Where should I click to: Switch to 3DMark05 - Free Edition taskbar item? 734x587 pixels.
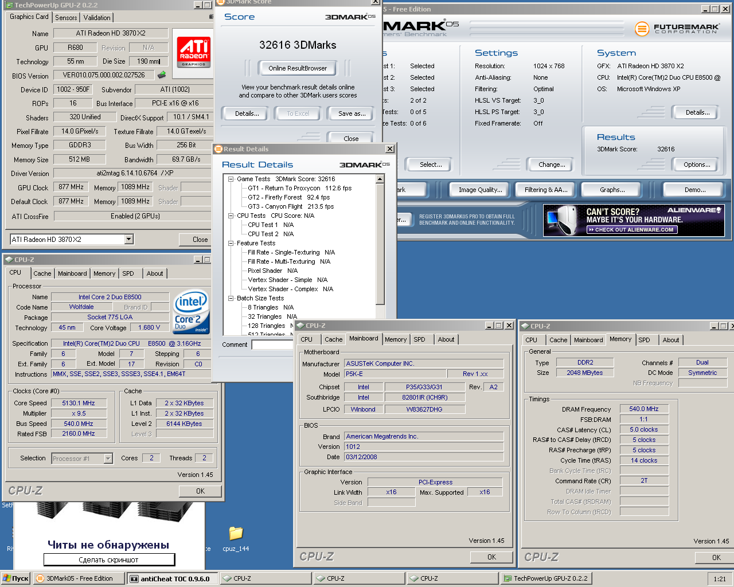79,578
